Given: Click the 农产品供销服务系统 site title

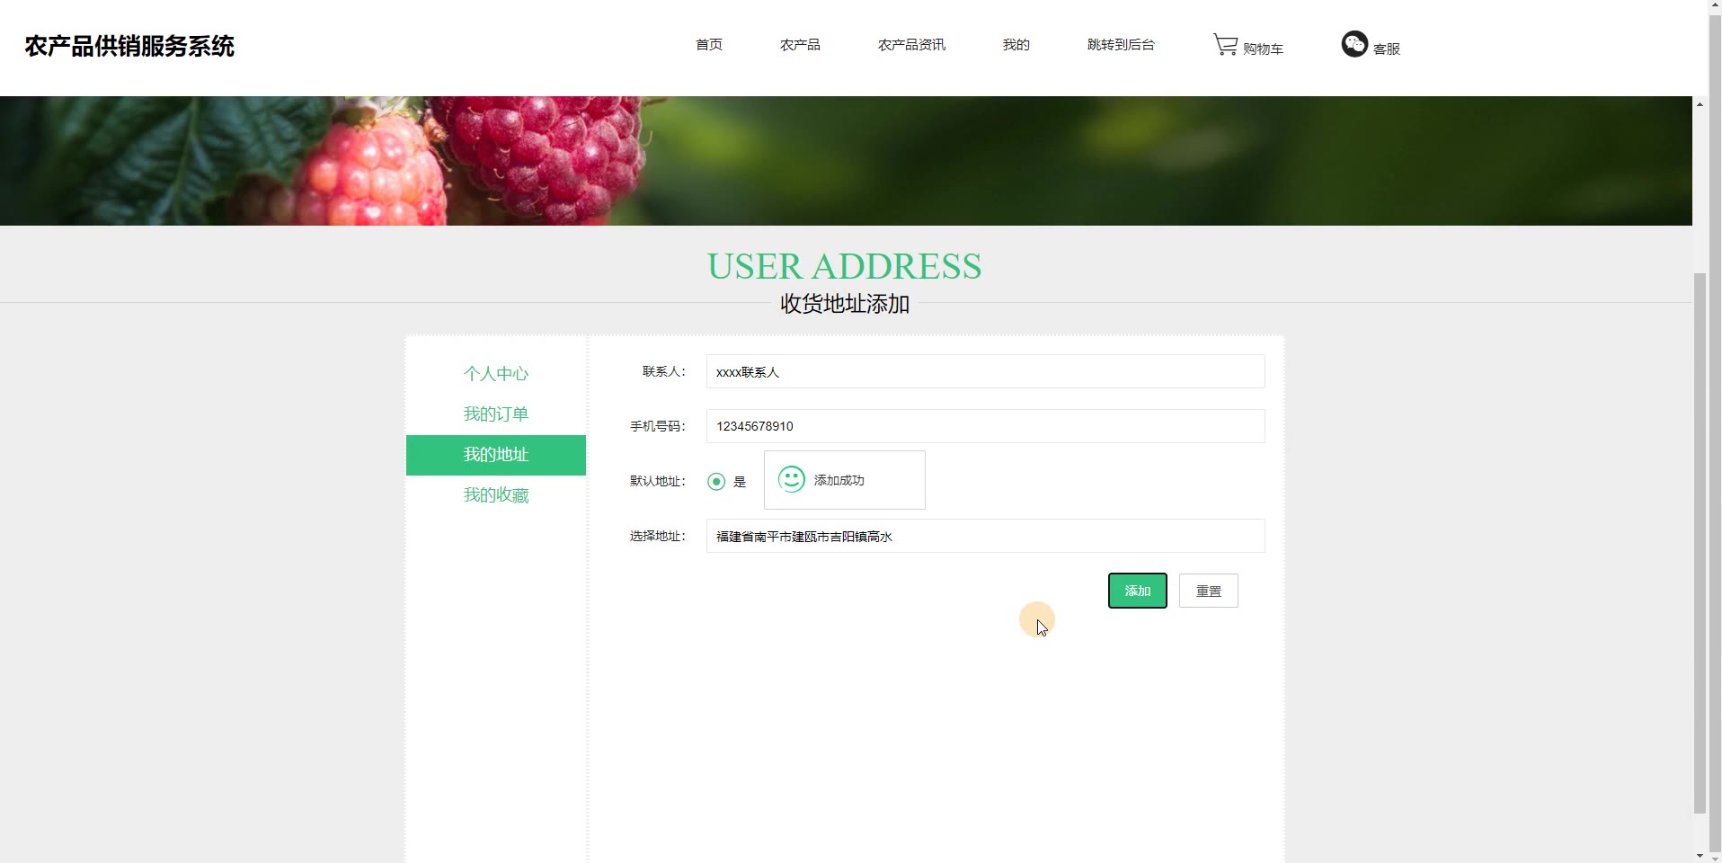Looking at the screenshot, I should pos(129,46).
